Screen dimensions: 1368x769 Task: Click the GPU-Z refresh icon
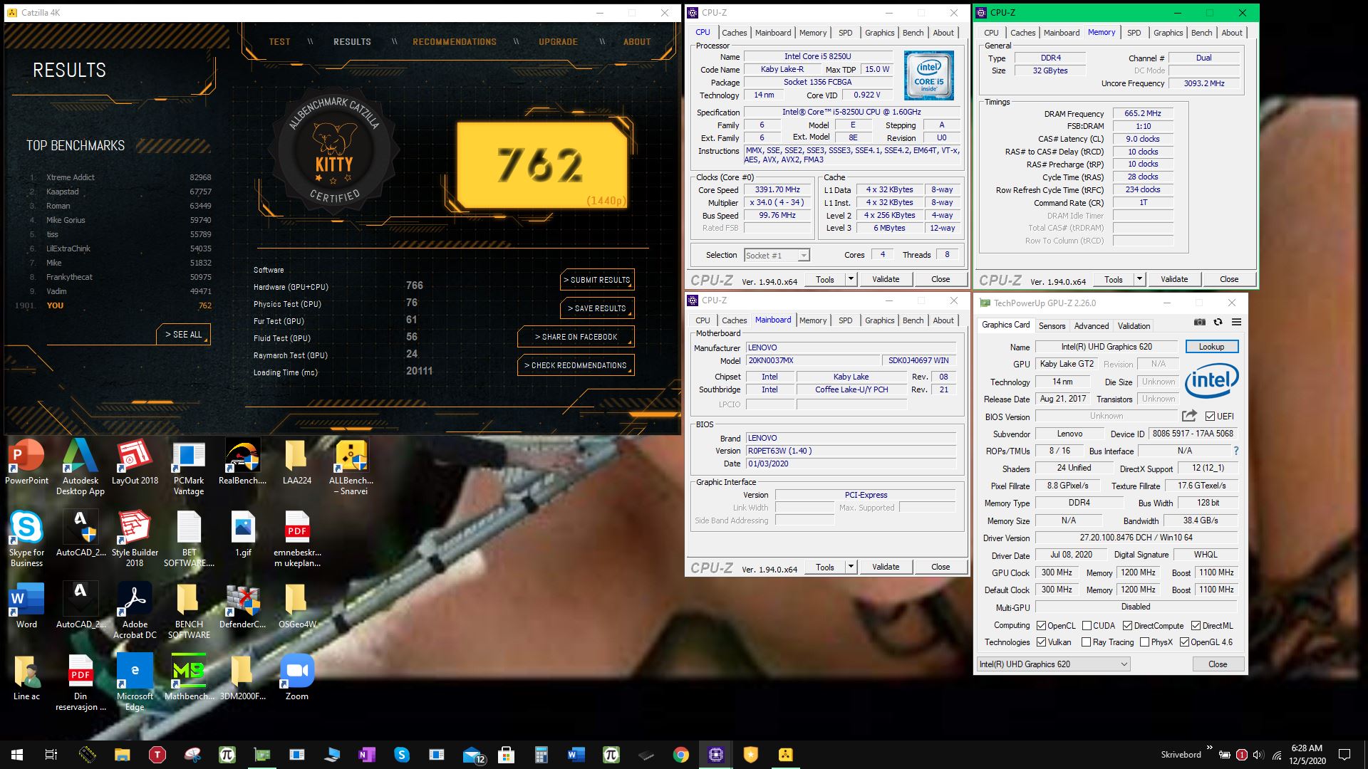1218,322
